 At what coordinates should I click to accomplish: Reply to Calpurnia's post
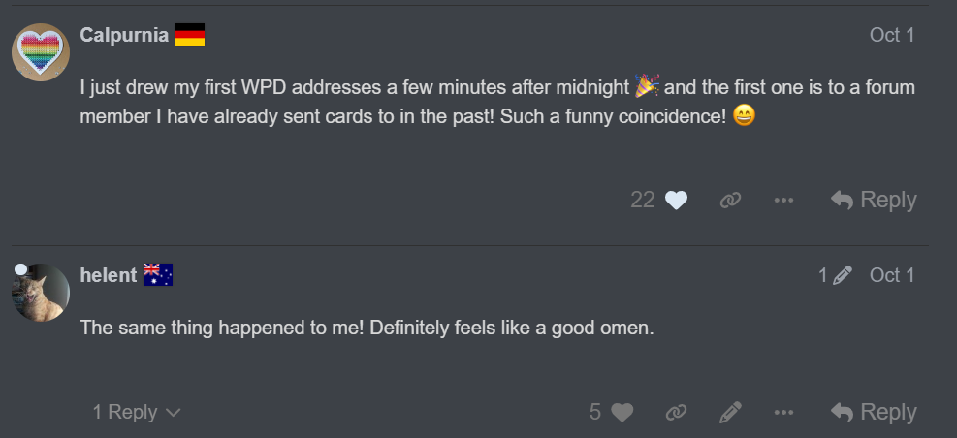pyautogui.click(x=874, y=201)
